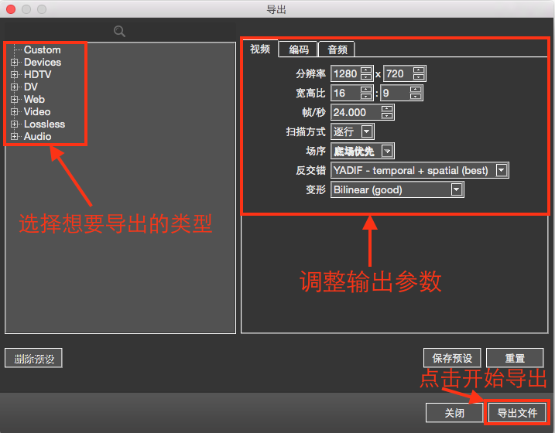This screenshot has height=433, width=555.
Task: Click the 删除预设 delete preset button
Action: (33, 358)
